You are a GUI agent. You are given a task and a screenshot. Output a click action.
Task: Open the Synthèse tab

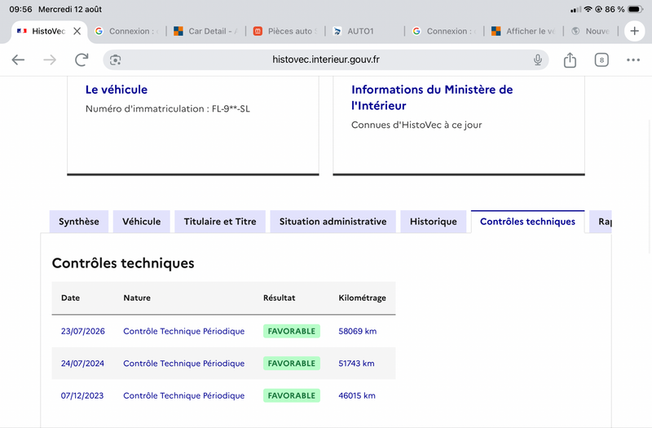click(79, 222)
